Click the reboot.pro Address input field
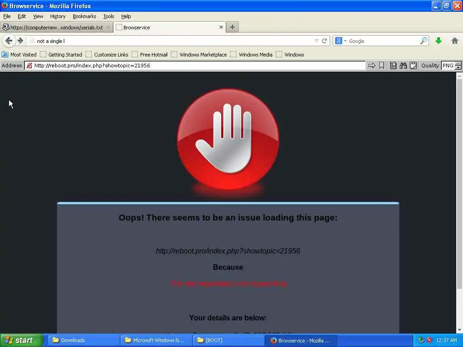This screenshot has height=347, width=463. pyautogui.click(x=195, y=66)
